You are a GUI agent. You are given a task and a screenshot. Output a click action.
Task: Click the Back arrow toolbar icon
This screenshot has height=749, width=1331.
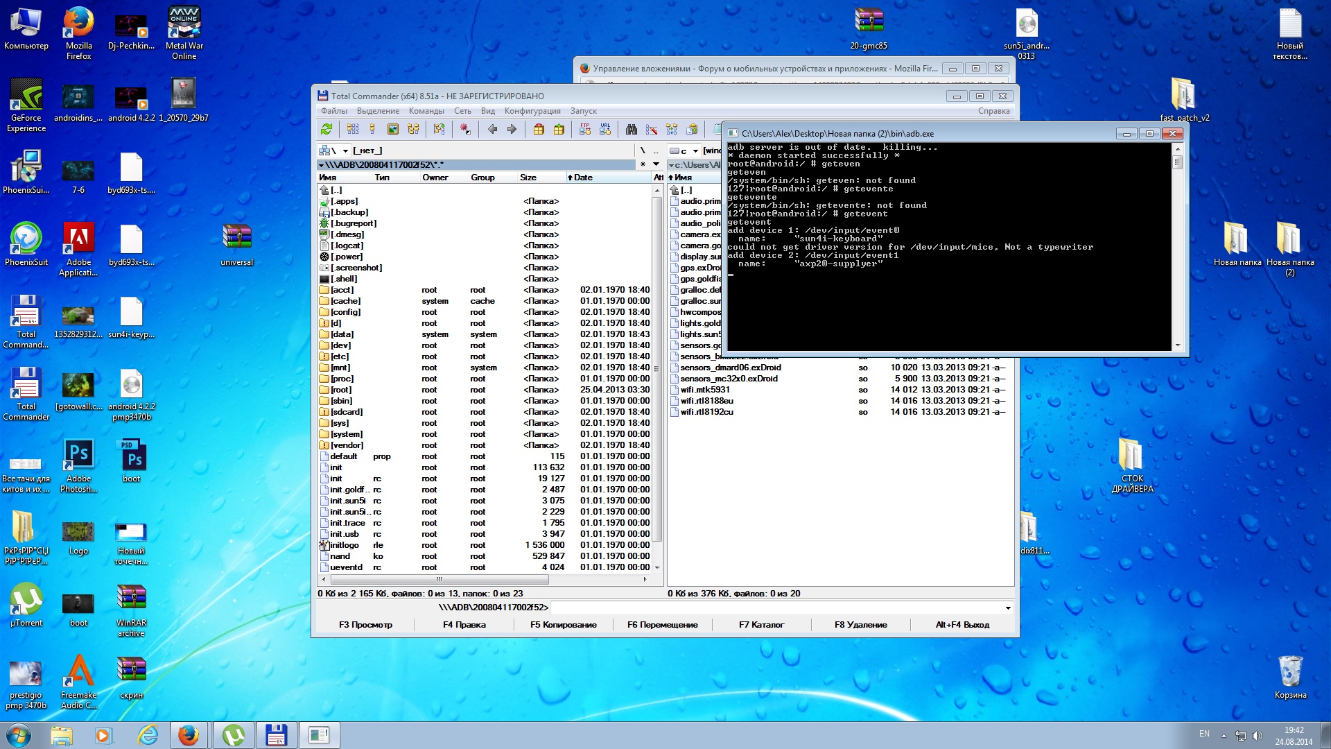point(492,129)
